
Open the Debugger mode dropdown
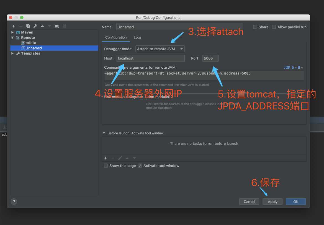coord(160,49)
